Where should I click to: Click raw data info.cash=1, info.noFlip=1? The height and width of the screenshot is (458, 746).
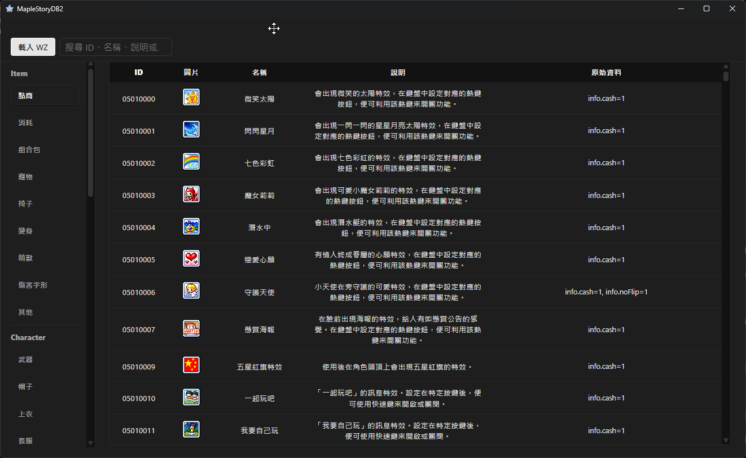(606, 292)
